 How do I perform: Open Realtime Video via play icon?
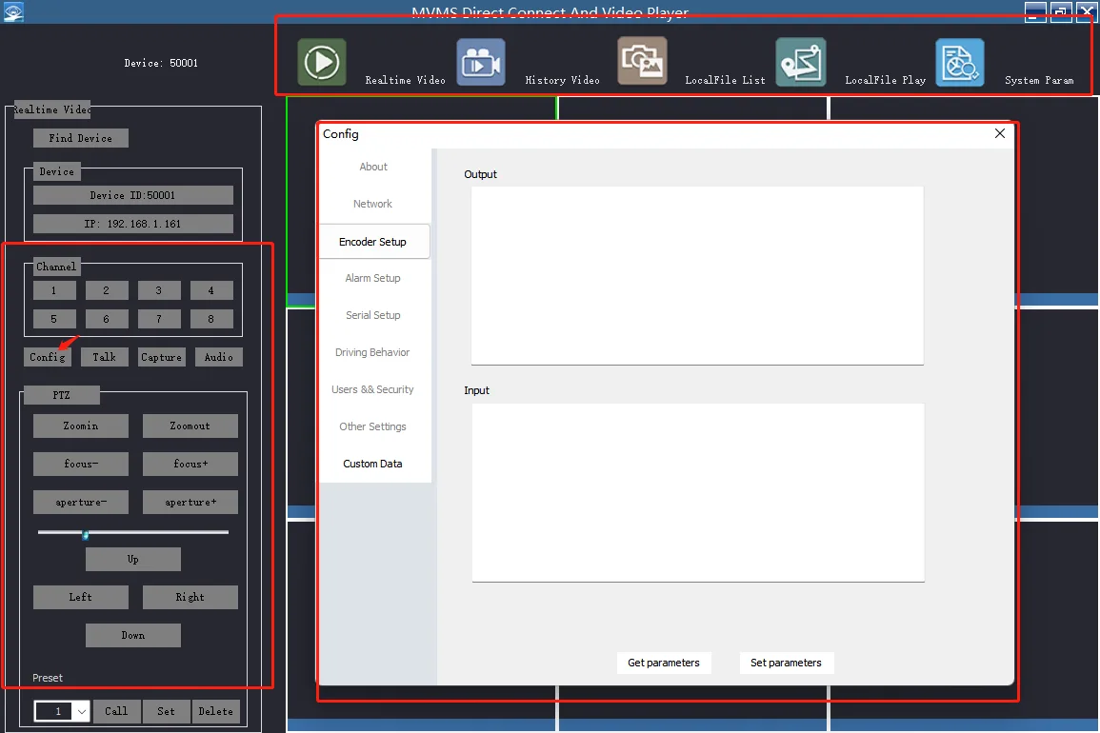(x=322, y=62)
